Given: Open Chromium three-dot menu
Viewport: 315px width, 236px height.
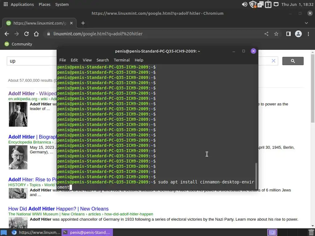Looking at the screenshot, I should tap(308, 34).
